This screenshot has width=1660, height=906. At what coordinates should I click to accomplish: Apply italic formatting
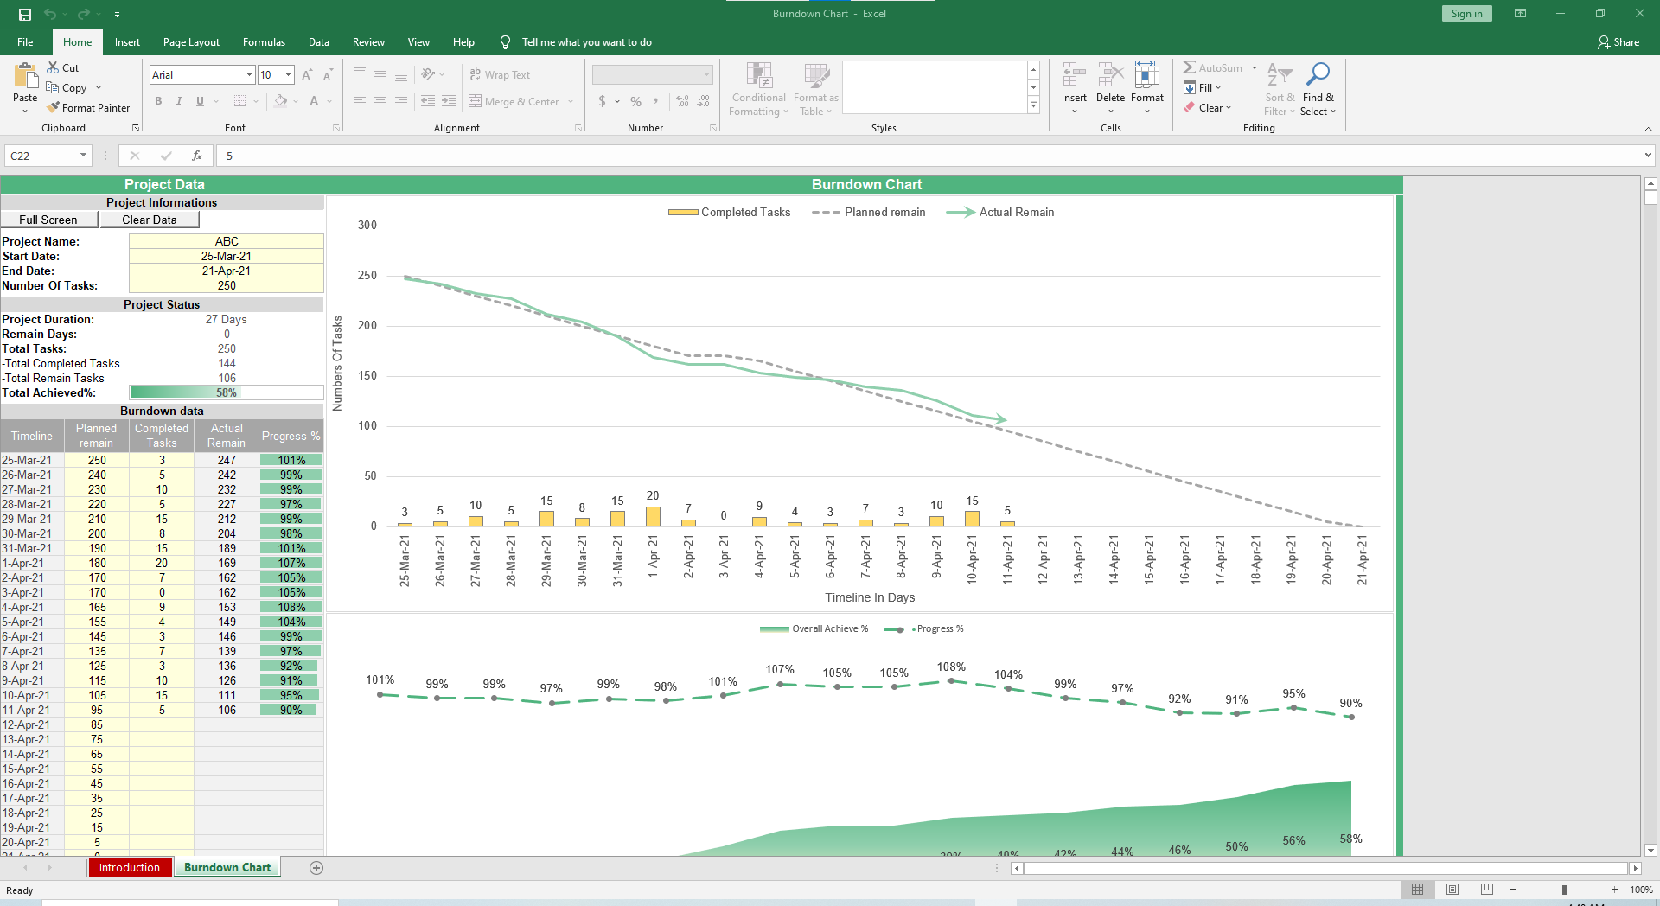pyautogui.click(x=179, y=101)
